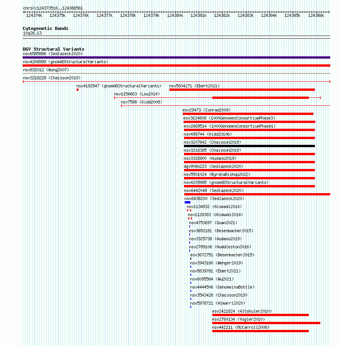Screen dimensions: 341x346
Task: Click the nsv5501024 (ByrskaBishop2022) label
Action: coord(217,175)
